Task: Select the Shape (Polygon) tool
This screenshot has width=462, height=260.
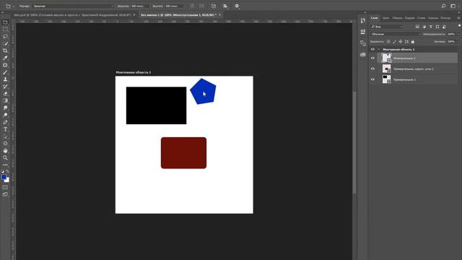Action: click(x=5, y=144)
